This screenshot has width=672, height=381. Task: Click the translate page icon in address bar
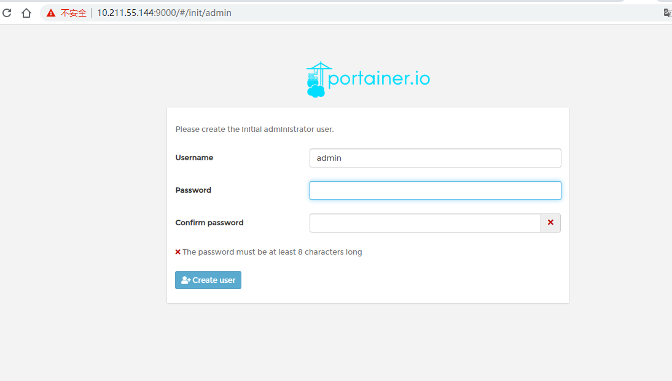pos(667,13)
